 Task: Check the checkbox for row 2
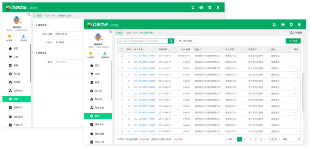pyautogui.click(x=122, y=62)
